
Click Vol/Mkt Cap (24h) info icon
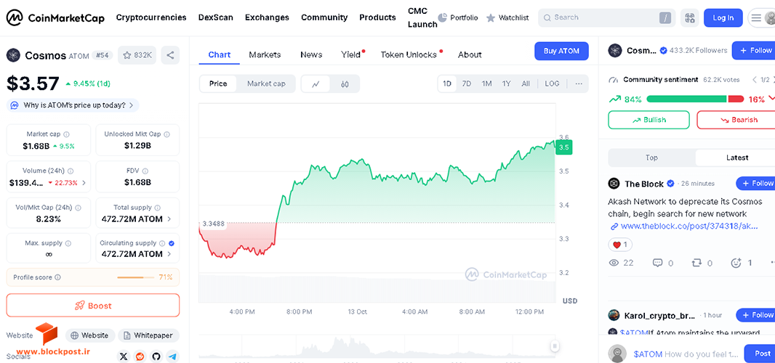(78, 208)
